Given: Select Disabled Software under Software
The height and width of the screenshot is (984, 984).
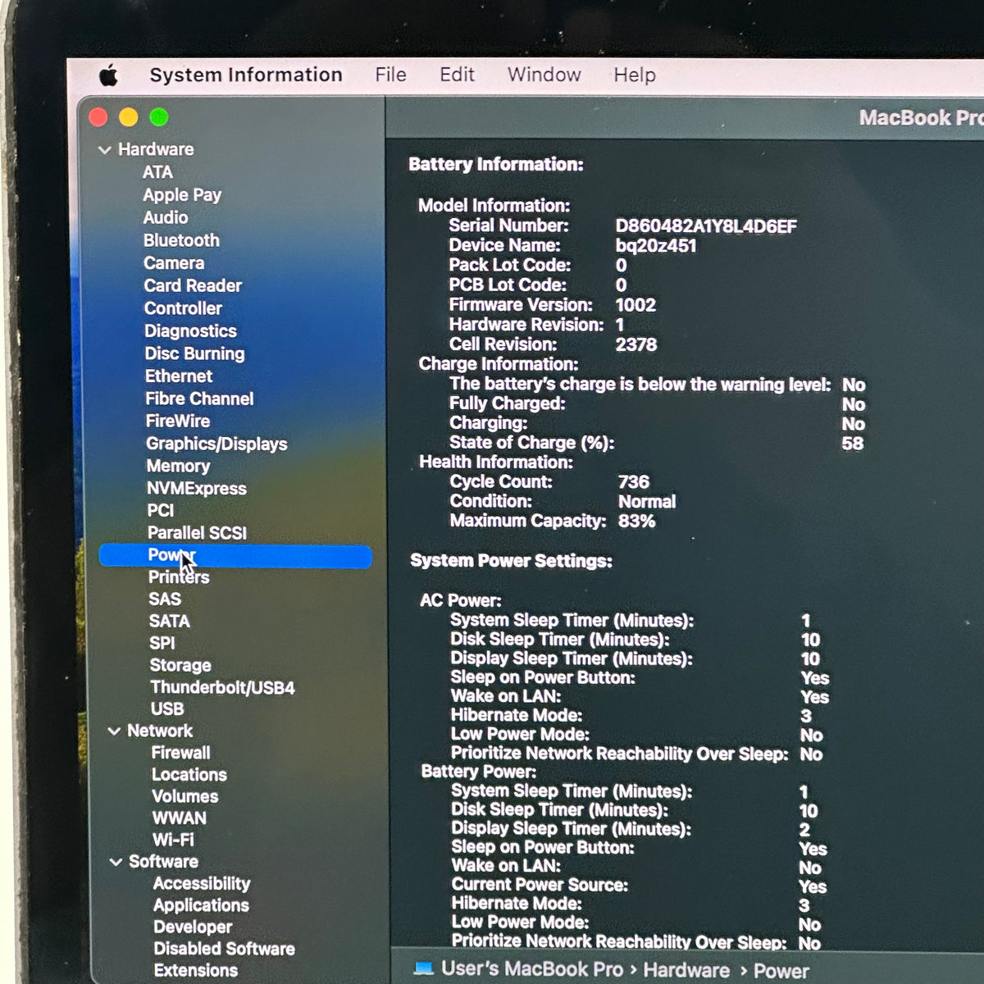Looking at the screenshot, I should (225, 949).
